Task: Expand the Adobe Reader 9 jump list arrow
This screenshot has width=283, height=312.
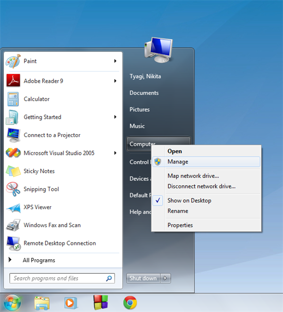Action: click(x=115, y=81)
